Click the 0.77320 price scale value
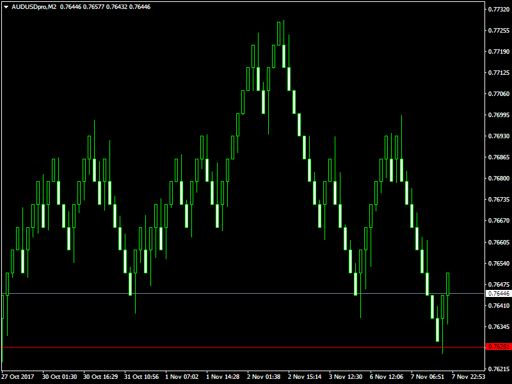The image size is (512, 384). 499,10
